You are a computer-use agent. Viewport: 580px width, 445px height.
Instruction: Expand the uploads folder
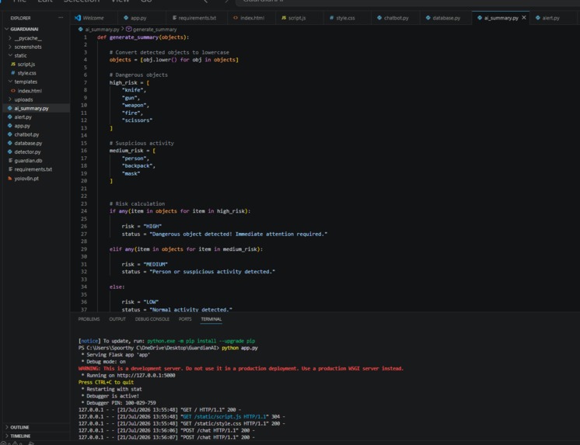tap(23, 99)
